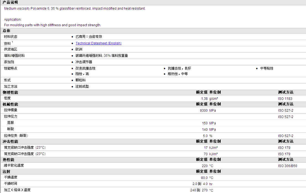The image size is (306, 193).
Task: Click the 干燥时间 row label
Action: coord(10,184)
